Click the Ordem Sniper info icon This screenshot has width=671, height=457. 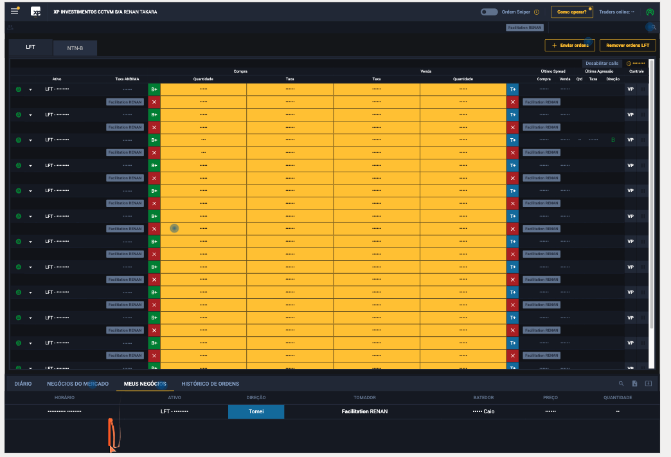(x=537, y=12)
